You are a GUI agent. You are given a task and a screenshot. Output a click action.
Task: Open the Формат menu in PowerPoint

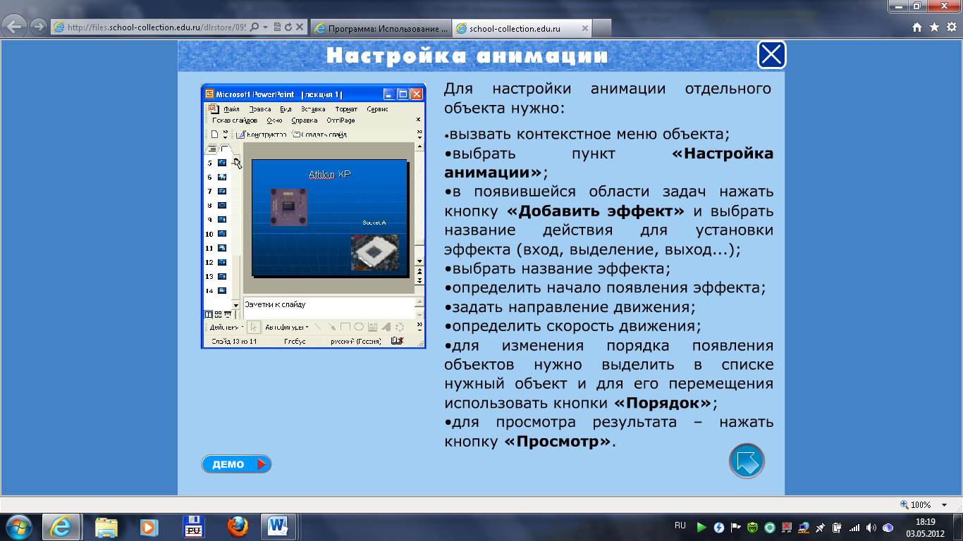coord(346,109)
